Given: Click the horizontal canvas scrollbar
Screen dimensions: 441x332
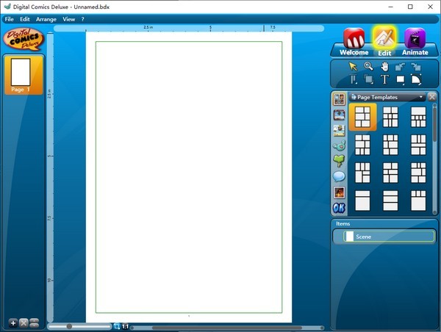Looking at the screenshot, I should [x=227, y=328].
